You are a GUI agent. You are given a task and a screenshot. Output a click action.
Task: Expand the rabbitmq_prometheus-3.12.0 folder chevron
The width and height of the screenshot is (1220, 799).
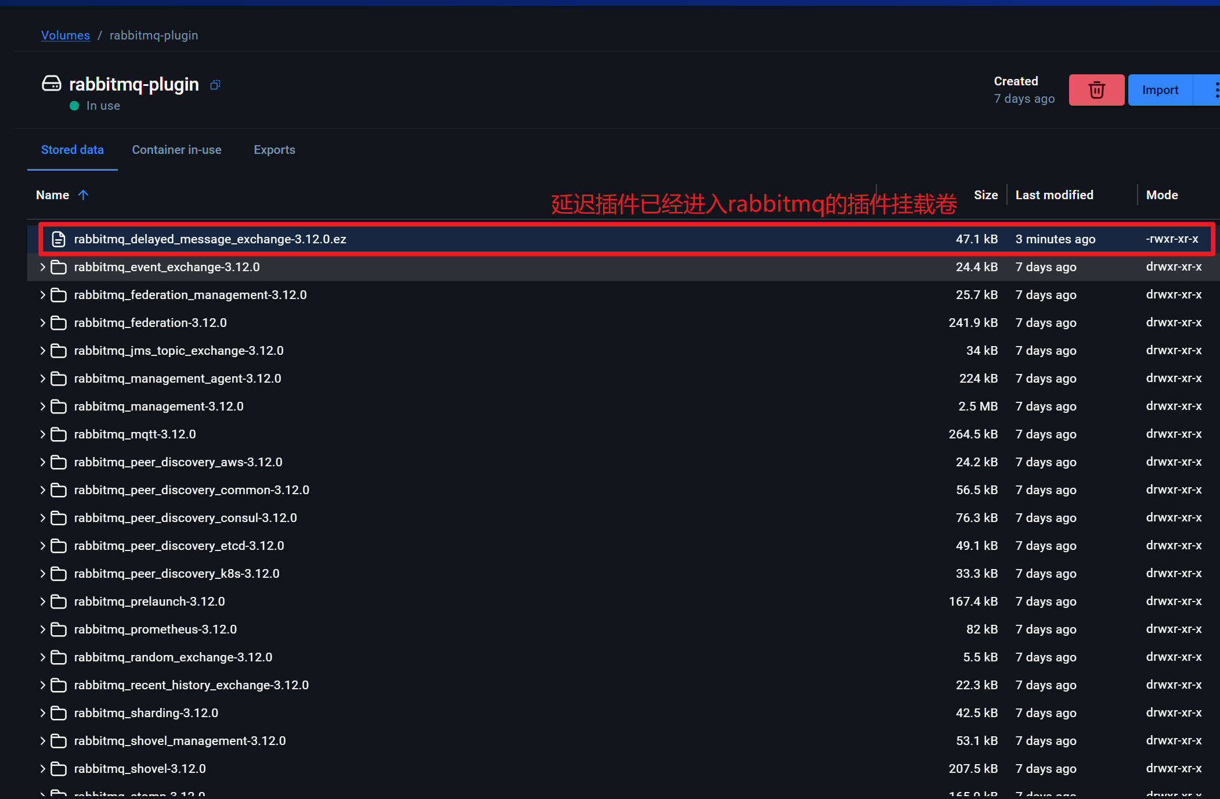42,629
